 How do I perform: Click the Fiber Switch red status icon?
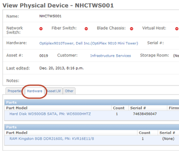[x=86, y=29]
